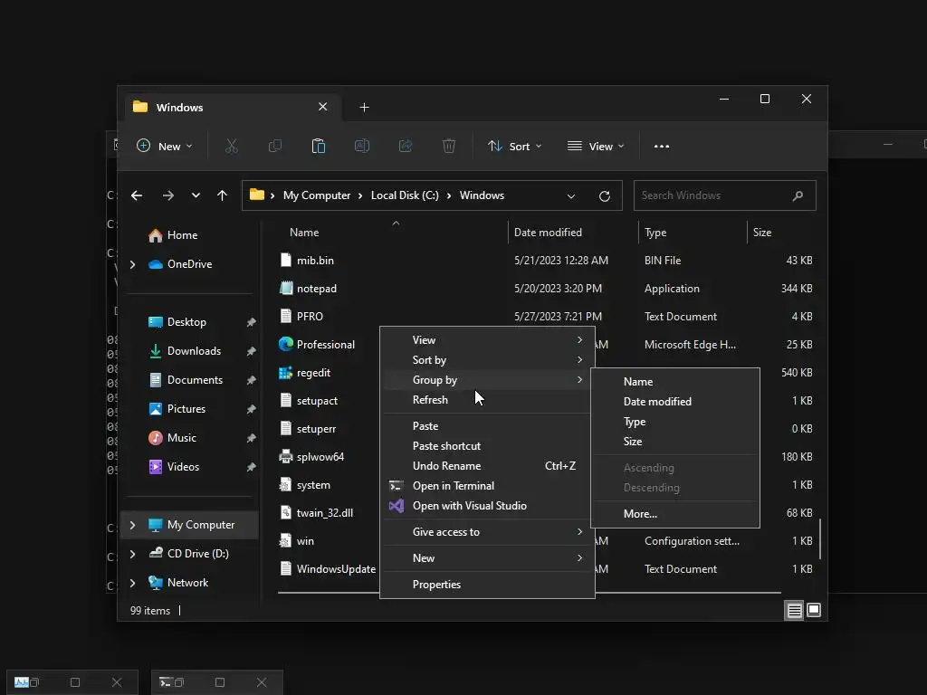Open recent locations chevron dropdown
Viewport: 927px width, 695px height.
[196, 195]
